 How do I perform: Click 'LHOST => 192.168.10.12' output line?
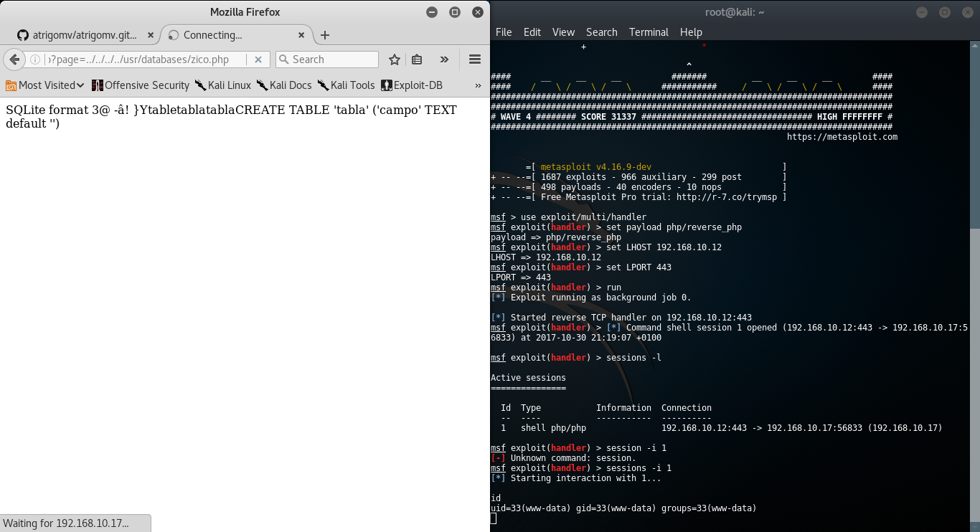click(x=546, y=257)
